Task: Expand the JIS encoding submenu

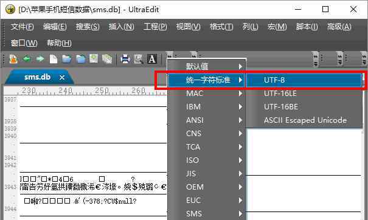Action: click(207, 174)
